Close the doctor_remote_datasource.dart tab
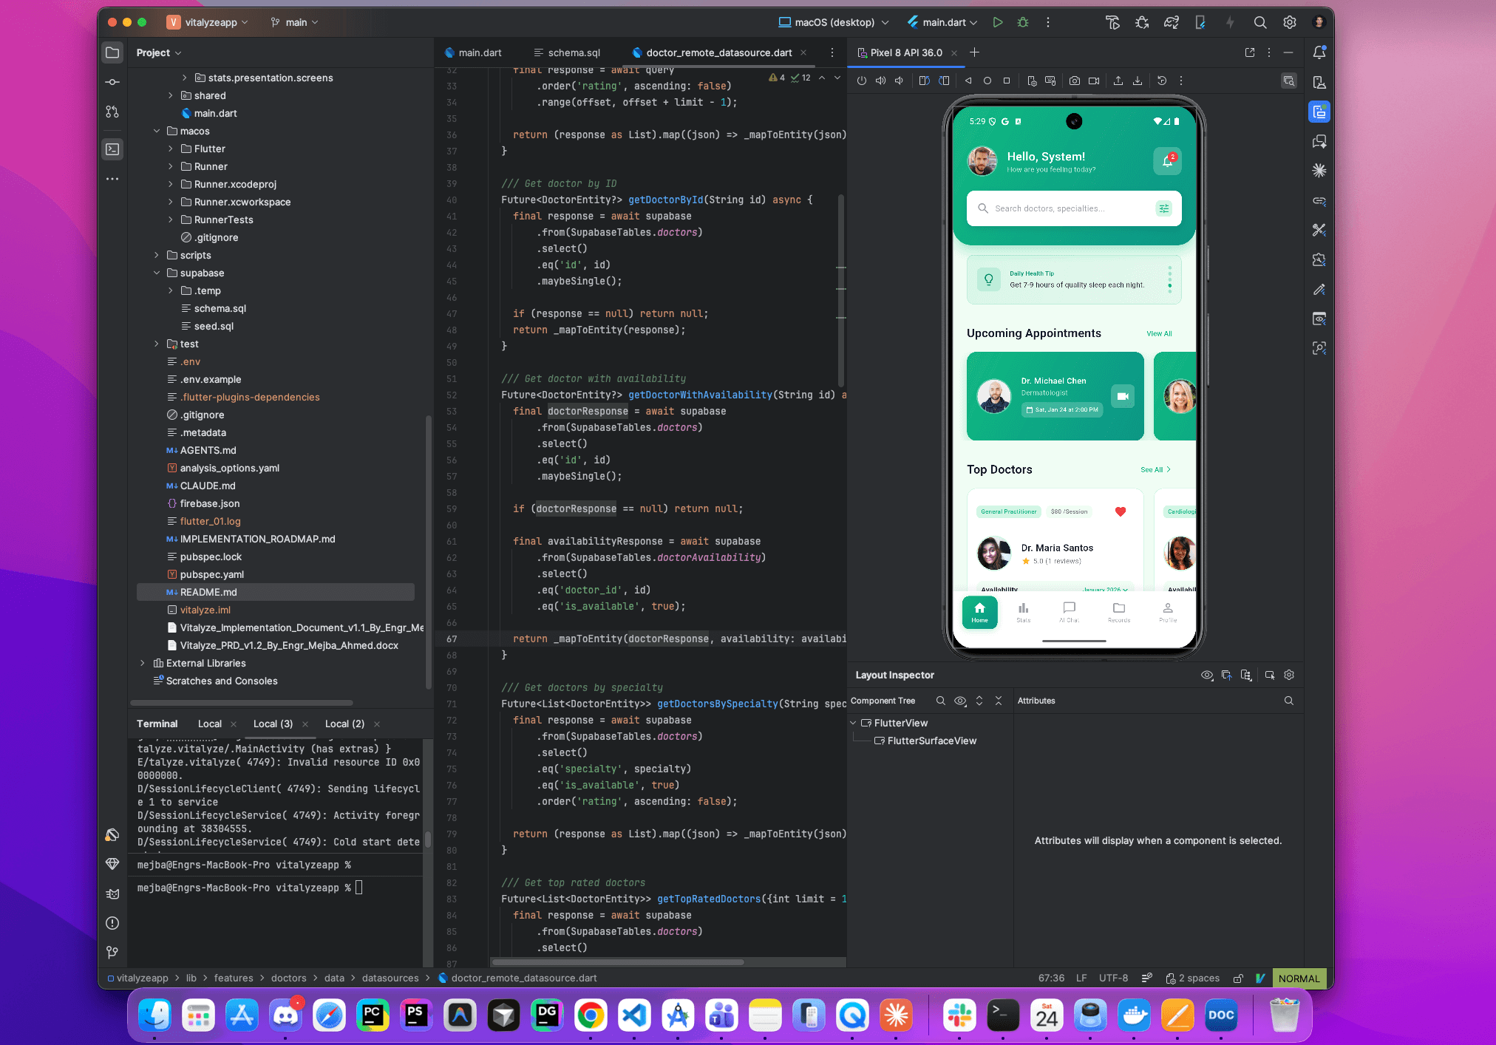 pos(803,52)
